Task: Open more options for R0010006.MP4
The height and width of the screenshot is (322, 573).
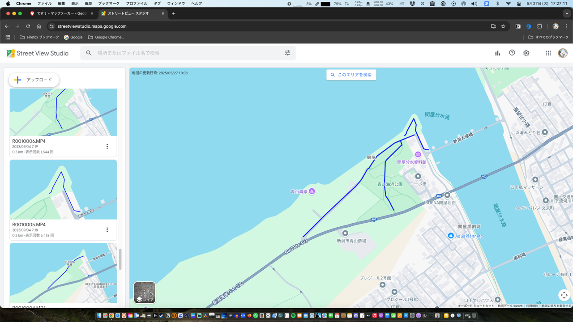Action: tap(107, 146)
